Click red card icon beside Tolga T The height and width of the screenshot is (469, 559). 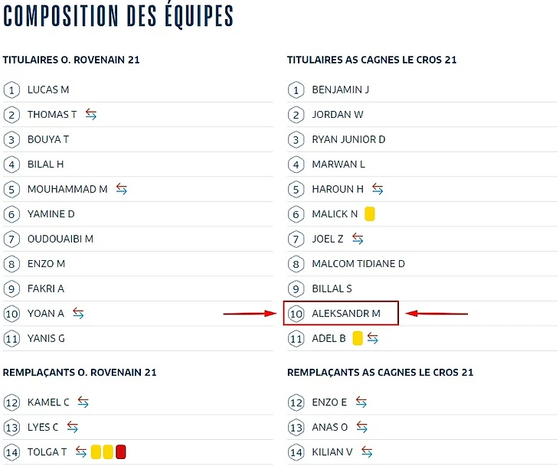[121, 451]
